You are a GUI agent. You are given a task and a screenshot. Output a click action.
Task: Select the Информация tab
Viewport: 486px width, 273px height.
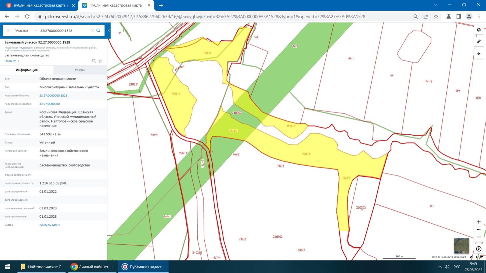pos(27,70)
